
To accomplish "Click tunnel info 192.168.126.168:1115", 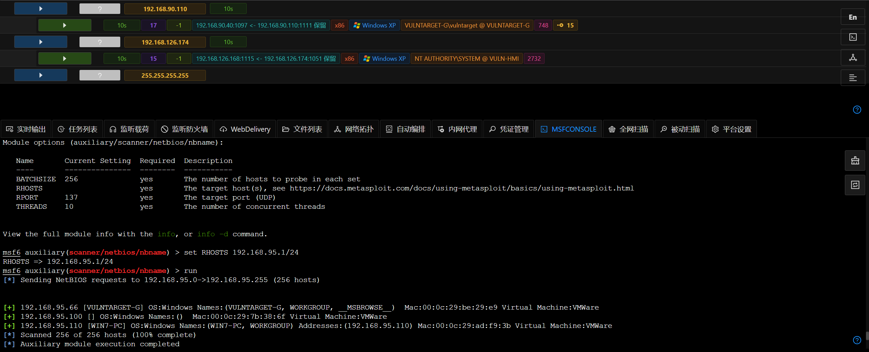I will tap(266, 58).
